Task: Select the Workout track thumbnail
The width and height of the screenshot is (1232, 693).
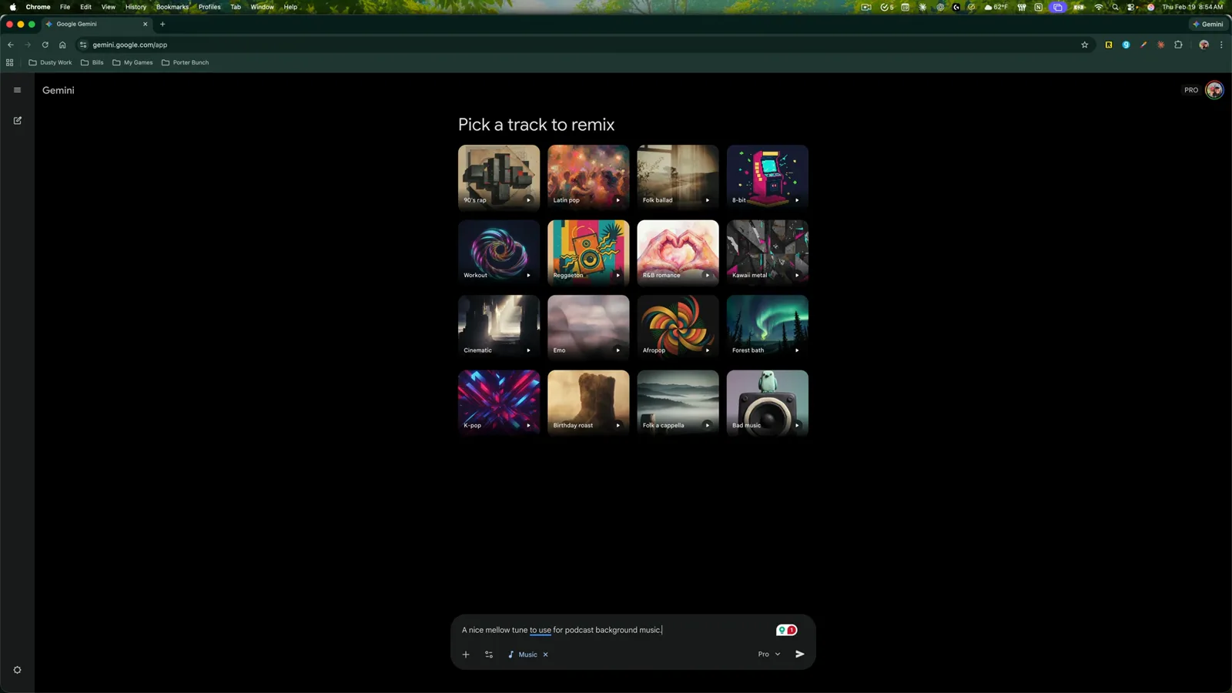Action: tap(499, 253)
